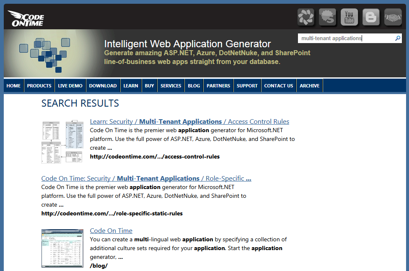Open the Role-Specific search result link

[x=146, y=178]
